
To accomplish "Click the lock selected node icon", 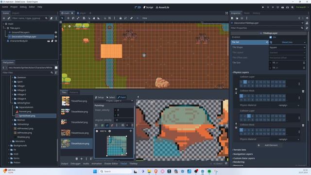I will coord(121,18).
